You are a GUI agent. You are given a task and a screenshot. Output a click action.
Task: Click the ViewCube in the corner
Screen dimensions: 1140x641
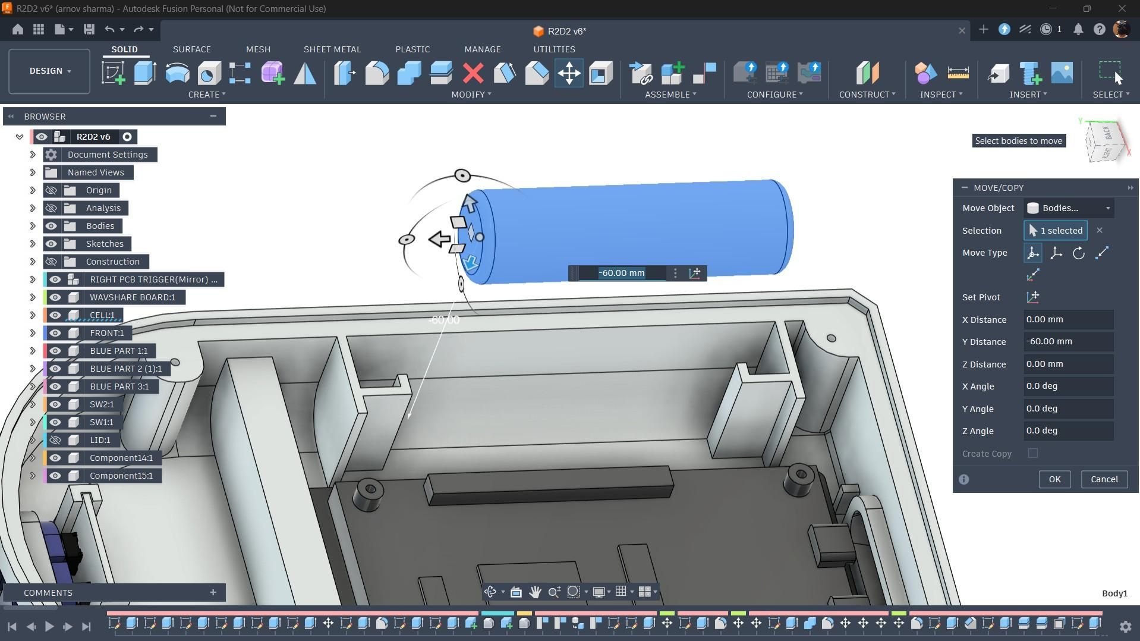1106,141
